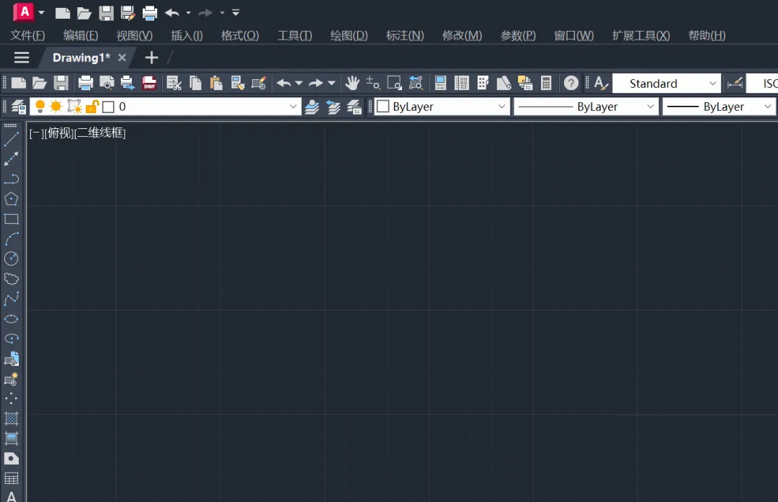Open the QuickCalc calculator icon
Screen dimensions: 778x502
(546, 83)
